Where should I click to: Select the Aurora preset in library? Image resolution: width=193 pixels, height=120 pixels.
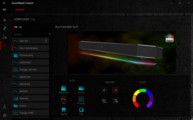click(31, 106)
